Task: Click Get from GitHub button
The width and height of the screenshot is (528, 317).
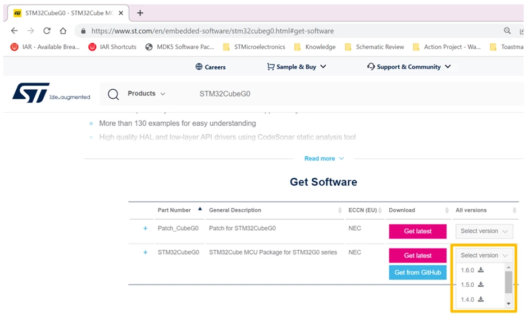Action: point(417,272)
